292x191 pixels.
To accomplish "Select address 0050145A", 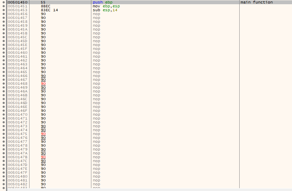I will (x=18, y=30).
